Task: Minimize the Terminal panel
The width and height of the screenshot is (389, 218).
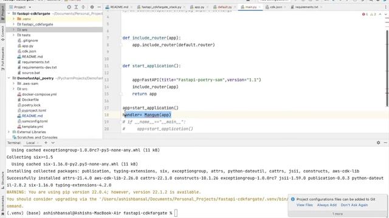Action: (x=385, y=143)
